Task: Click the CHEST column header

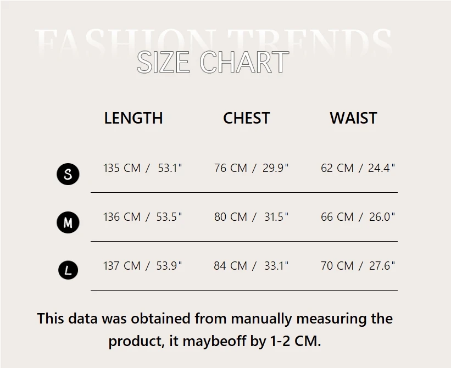Action: pos(247,118)
